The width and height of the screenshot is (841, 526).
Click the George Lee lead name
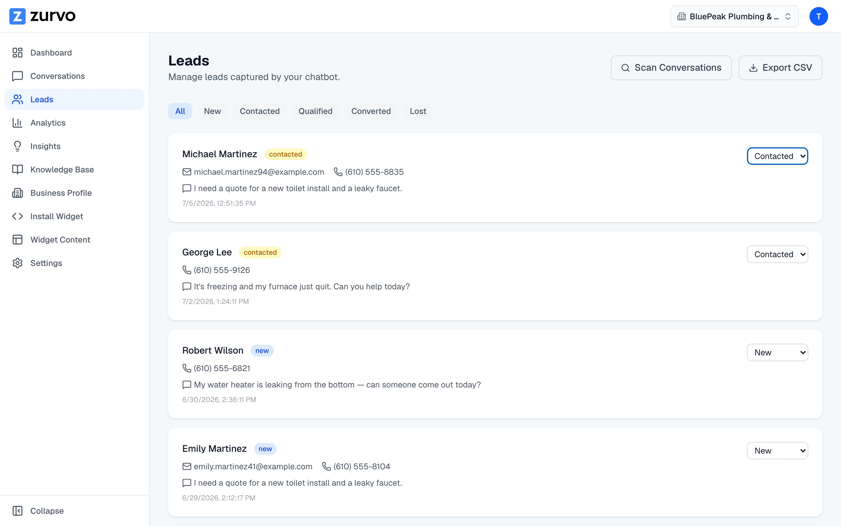pyautogui.click(x=207, y=252)
